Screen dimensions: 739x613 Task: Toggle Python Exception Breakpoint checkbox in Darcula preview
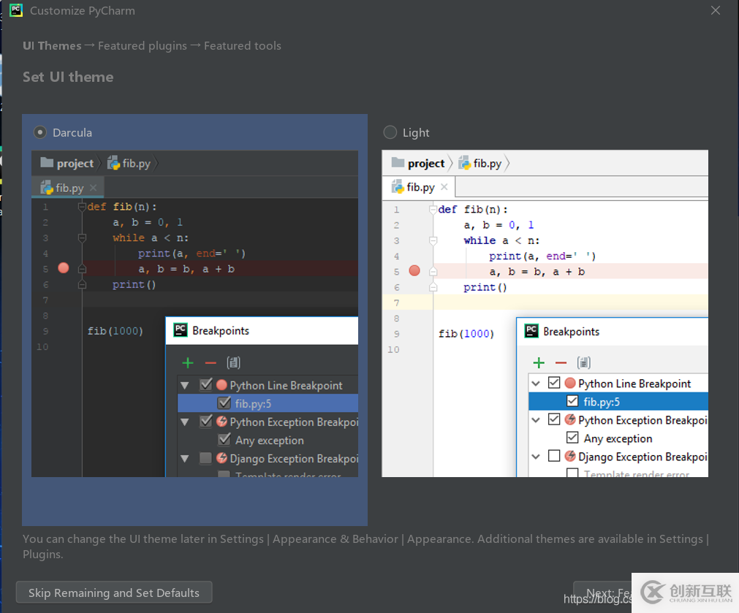206,421
